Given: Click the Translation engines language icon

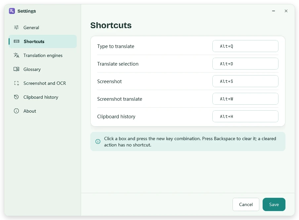Looking at the screenshot, I should (x=17, y=55).
